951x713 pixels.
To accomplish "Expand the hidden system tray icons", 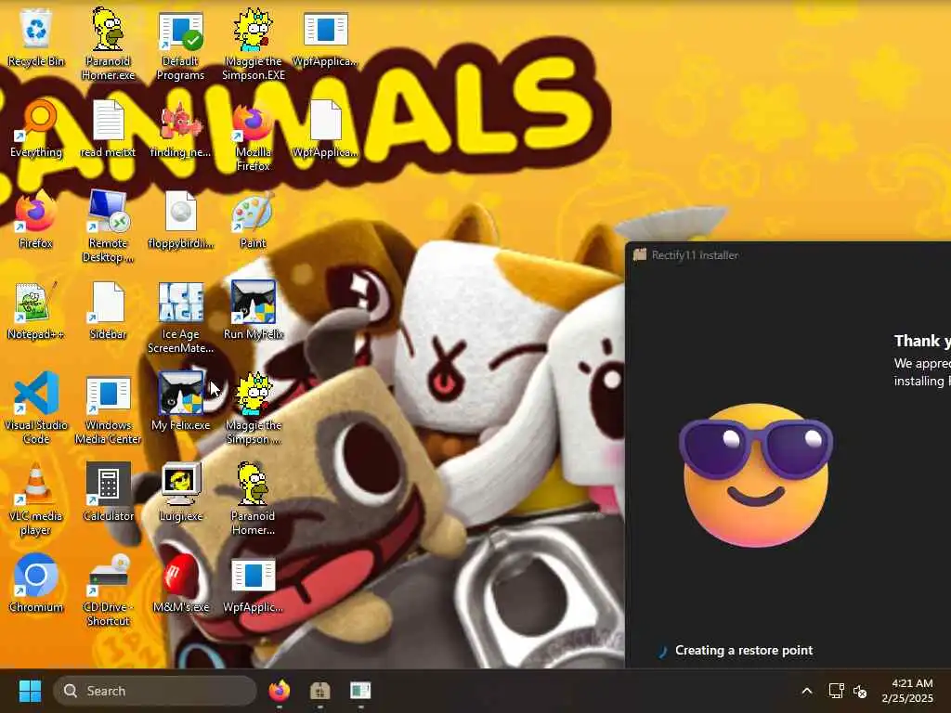I will [x=807, y=691].
